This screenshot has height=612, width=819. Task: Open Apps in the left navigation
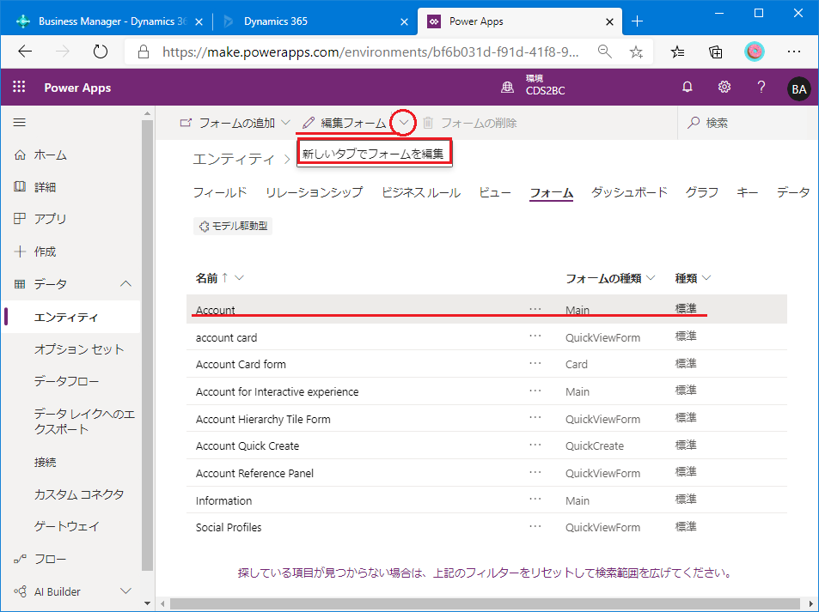coord(50,219)
